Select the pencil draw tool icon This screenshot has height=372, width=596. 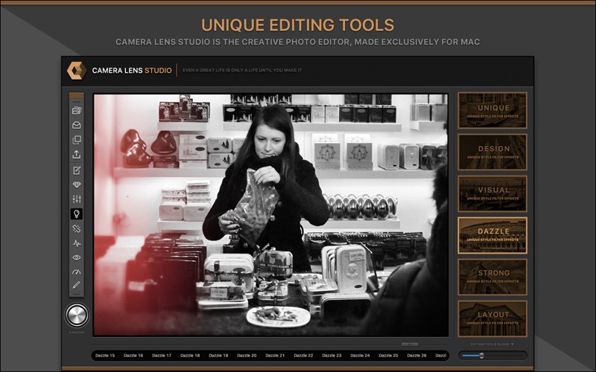tap(77, 285)
